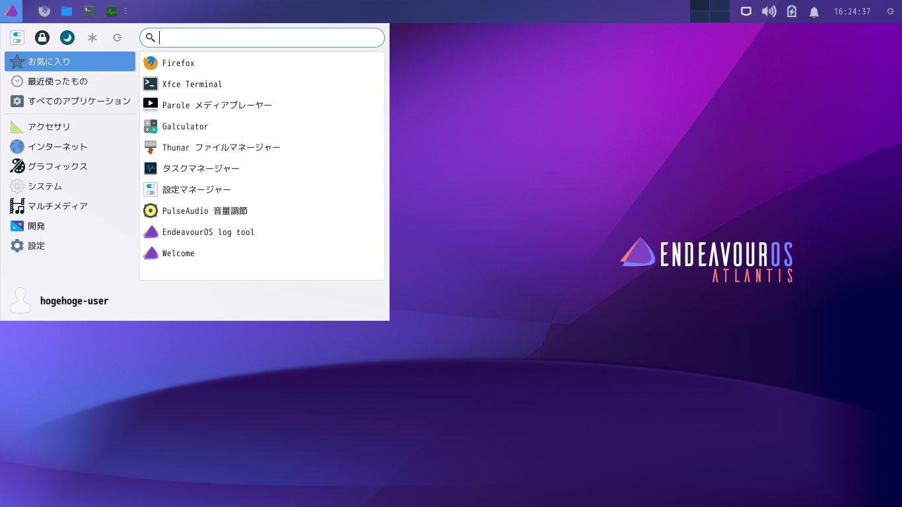Open the インターネット category
This screenshot has height=507, width=902.
70,147
